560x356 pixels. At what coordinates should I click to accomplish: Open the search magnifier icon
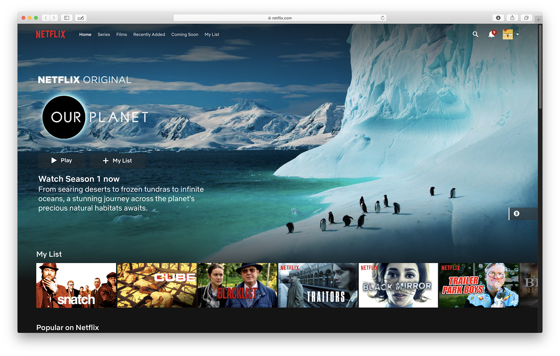click(475, 34)
